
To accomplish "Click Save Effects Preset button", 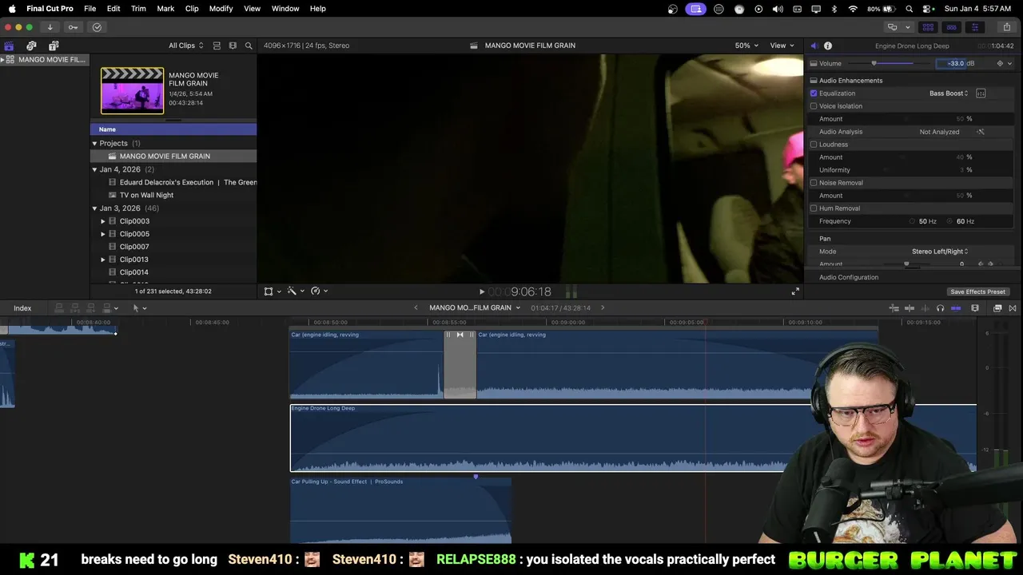I will (977, 291).
